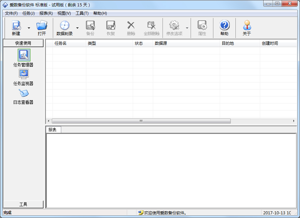
Task: Open Task Monitor (任务监视器) in sidebar
Action: click(23, 74)
